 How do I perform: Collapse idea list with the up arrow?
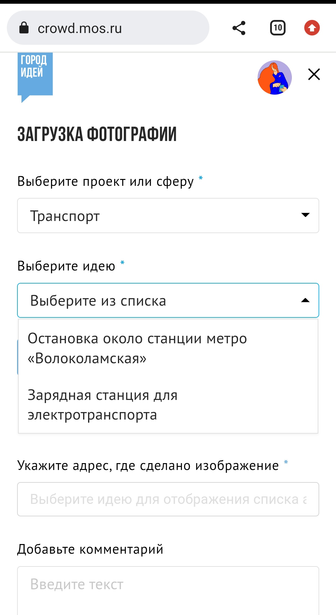pyautogui.click(x=306, y=300)
